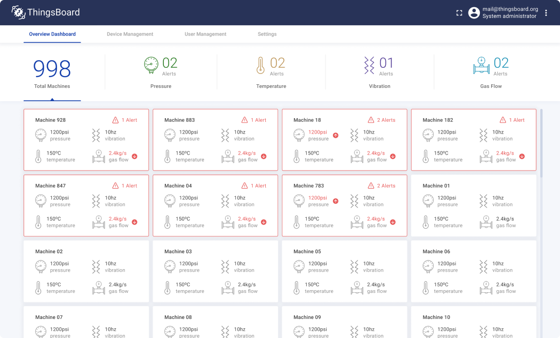This screenshot has height=338, width=560.
Task: Click Machine 02 pressure gauge icon
Action: [x=41, y=267]
